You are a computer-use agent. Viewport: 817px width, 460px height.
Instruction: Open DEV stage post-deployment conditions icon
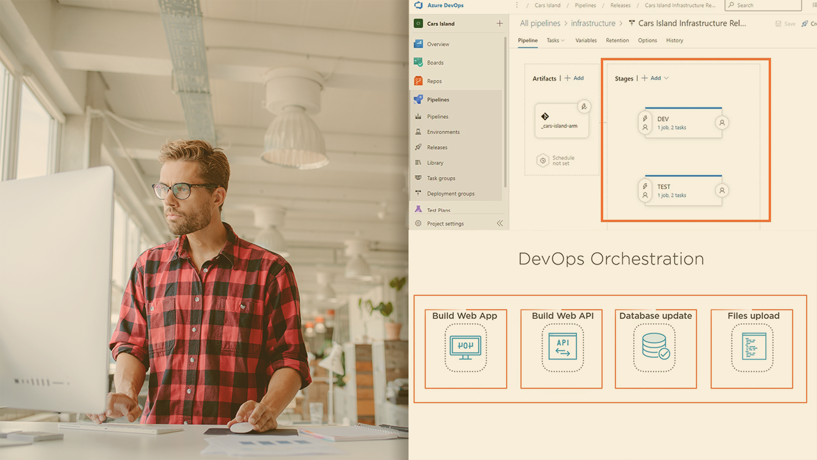[x=722, y=123]
